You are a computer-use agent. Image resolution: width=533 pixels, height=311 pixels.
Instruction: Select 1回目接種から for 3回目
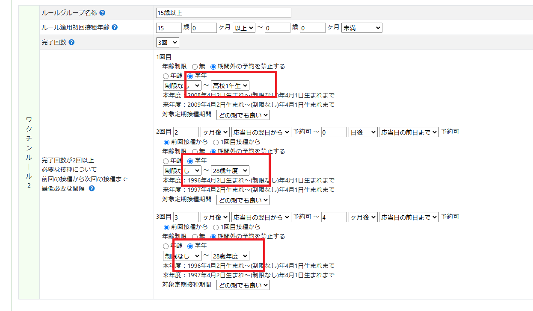[x=216, y=227]
